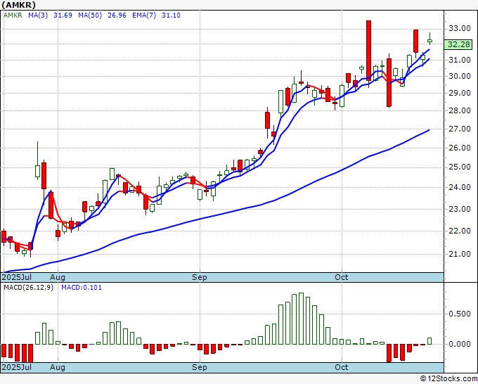Click the 28.00 price axis label

coord(460,110)
